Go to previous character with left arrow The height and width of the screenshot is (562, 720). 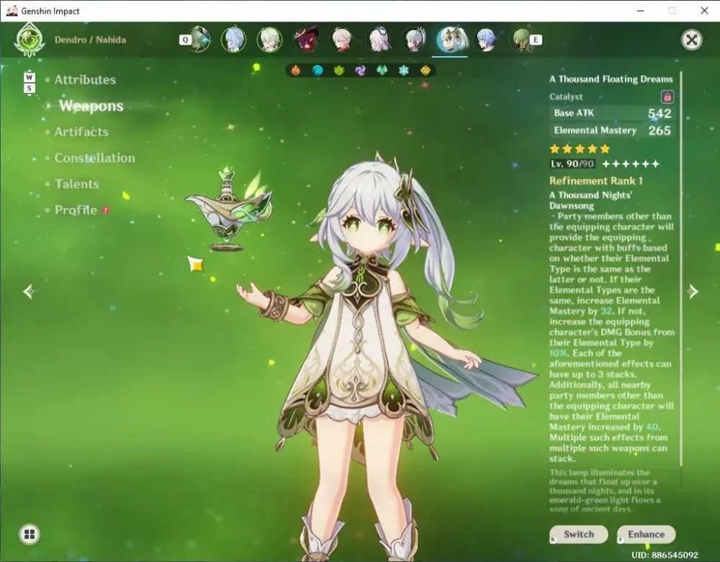[29, 291]
